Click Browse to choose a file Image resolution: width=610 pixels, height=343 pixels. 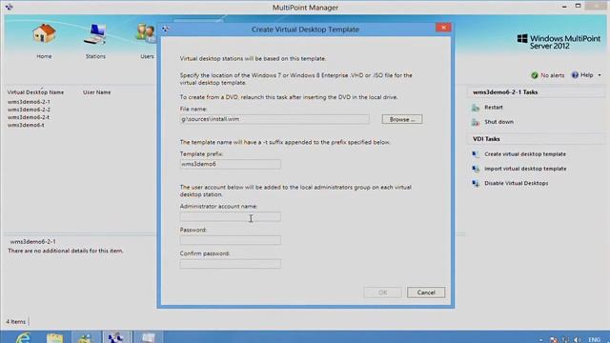pyautogui.click(x=402, y=119)
